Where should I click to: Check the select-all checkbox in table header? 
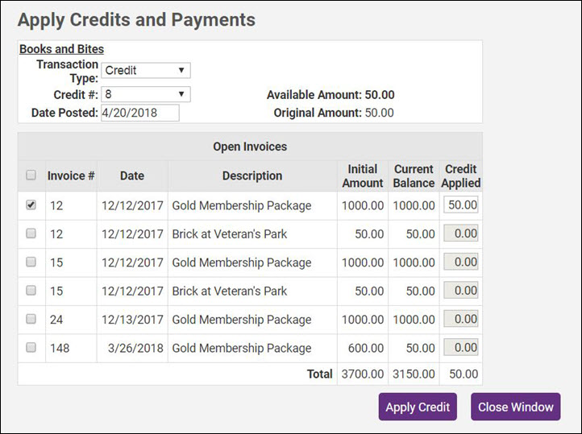(31, 175)
